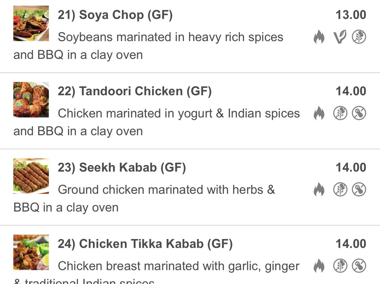Tap the nut-free icon for Seekh Kabab
The height and width of the screenshot is (284, 380).
359,189
